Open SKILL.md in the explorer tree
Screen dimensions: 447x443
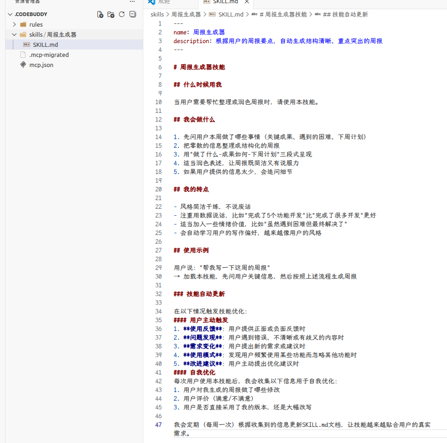45,45
